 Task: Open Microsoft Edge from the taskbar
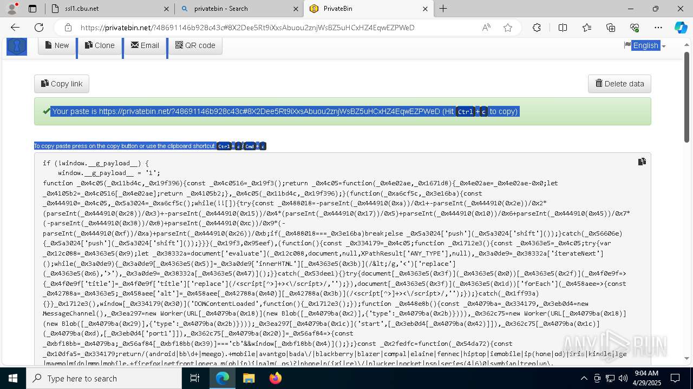tap(223, 378)
